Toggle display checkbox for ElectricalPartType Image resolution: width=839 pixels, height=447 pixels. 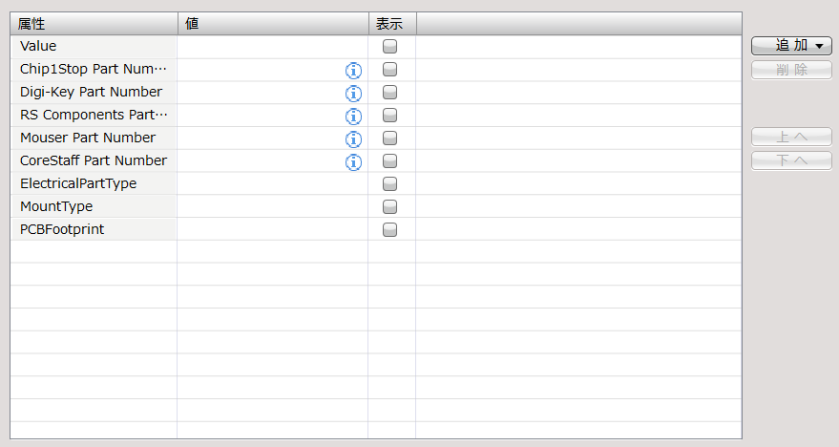click(390, 183)
